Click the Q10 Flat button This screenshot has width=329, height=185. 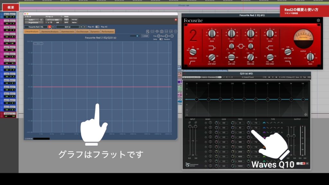pyautogui.click(x=305, y=77)
